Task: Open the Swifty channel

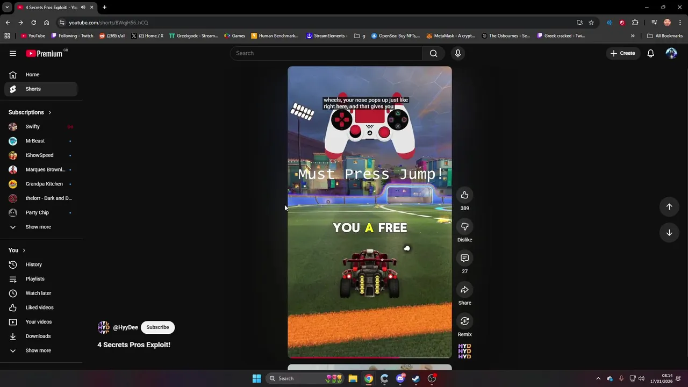Action: 41,126
